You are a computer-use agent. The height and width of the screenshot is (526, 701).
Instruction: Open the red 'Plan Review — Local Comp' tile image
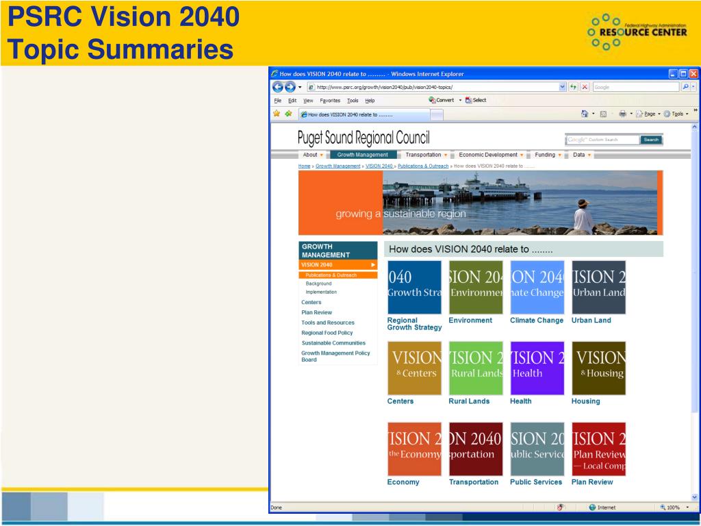598,449
